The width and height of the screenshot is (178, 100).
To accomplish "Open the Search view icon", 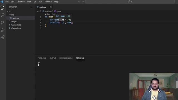I will coord(3,15).
